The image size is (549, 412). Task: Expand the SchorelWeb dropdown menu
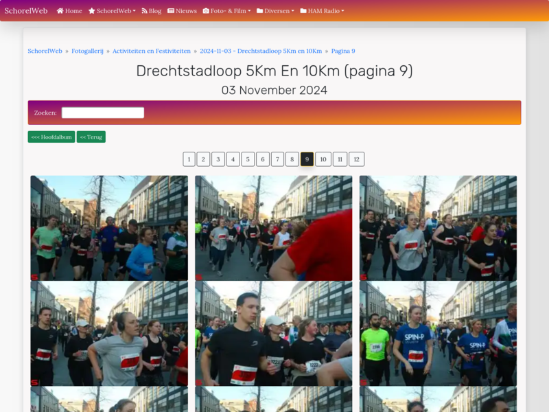(112, 11)
